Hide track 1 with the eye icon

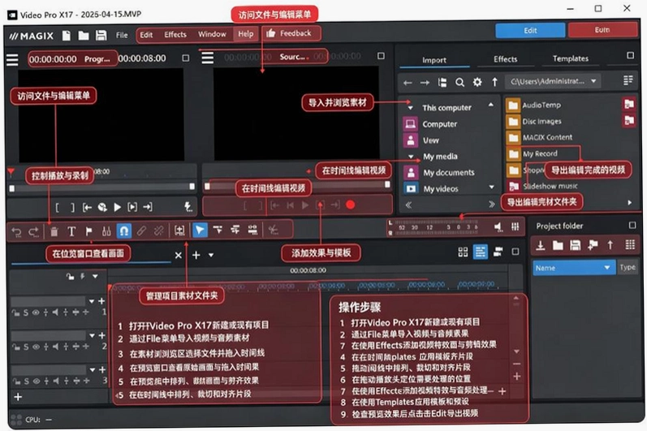(36, 312)
